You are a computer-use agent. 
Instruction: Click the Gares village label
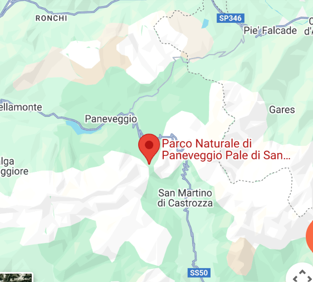pyautogui.click(x=282, y=109)
